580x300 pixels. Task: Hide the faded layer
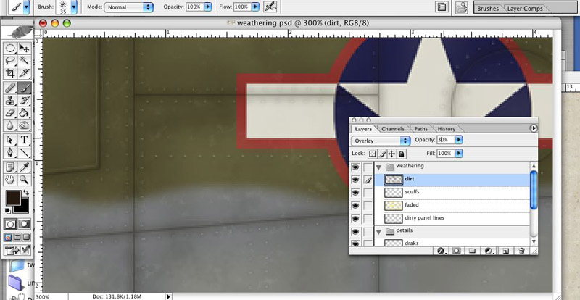coord(355,206)
